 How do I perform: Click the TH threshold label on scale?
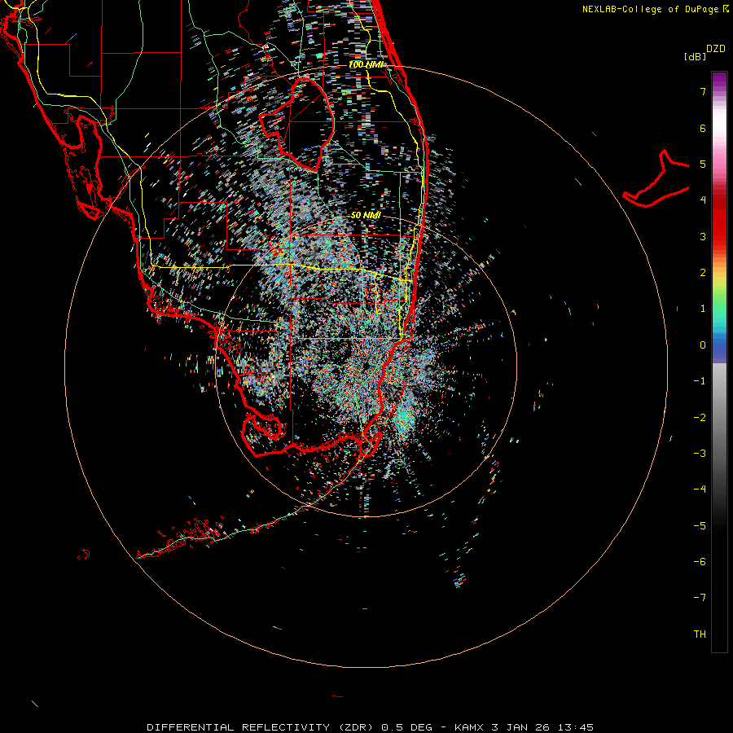[700, 634]
